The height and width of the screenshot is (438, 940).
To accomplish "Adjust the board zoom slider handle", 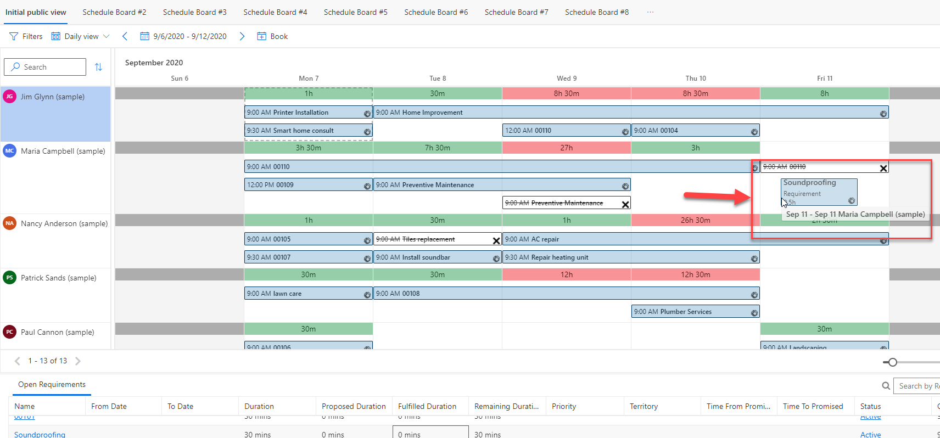I will (893, 362).
